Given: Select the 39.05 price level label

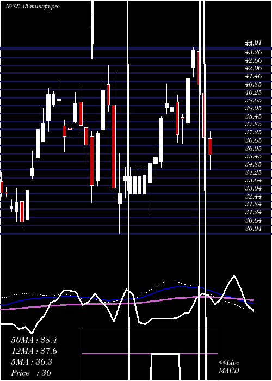Looking at the screenshot, I should [254, 108].
